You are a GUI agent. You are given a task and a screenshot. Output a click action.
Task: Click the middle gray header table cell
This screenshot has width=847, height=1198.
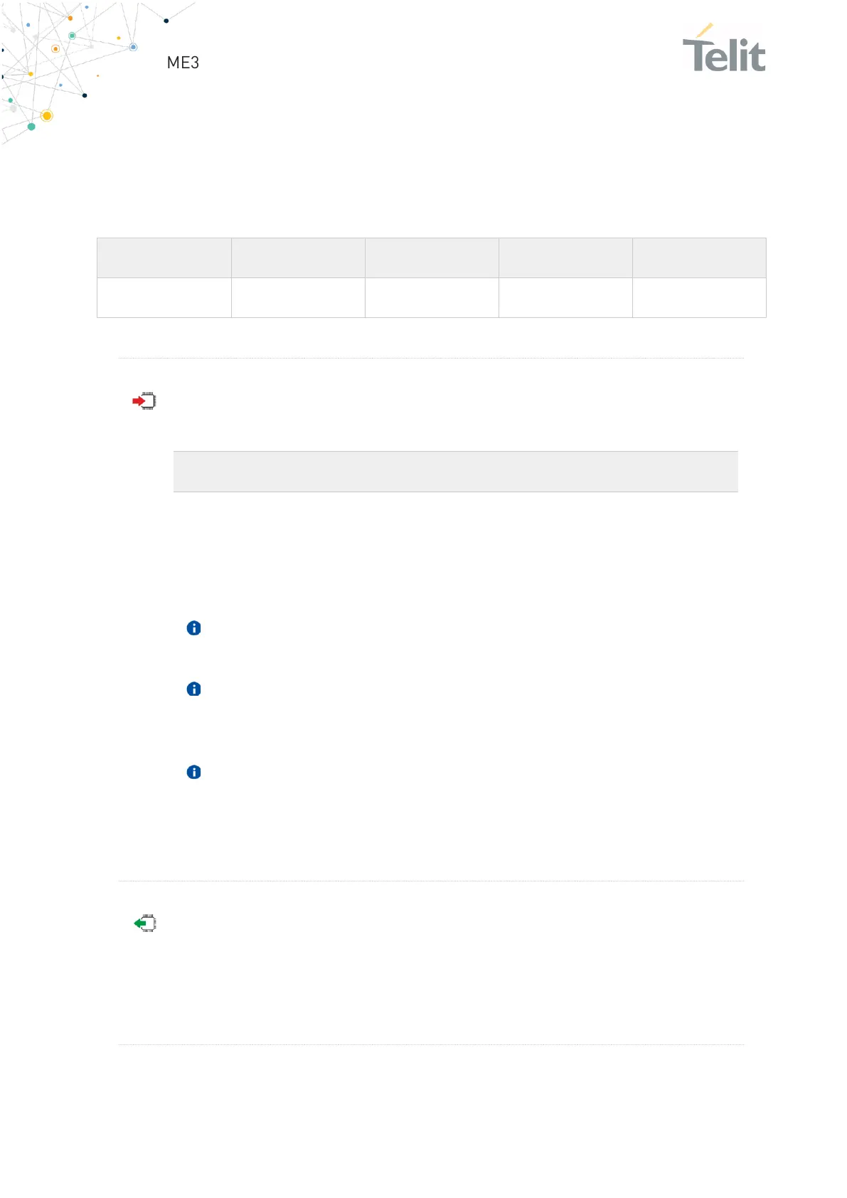click(x=432, y=258)
